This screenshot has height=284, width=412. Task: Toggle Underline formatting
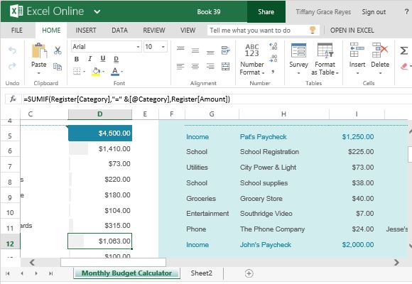103,59
